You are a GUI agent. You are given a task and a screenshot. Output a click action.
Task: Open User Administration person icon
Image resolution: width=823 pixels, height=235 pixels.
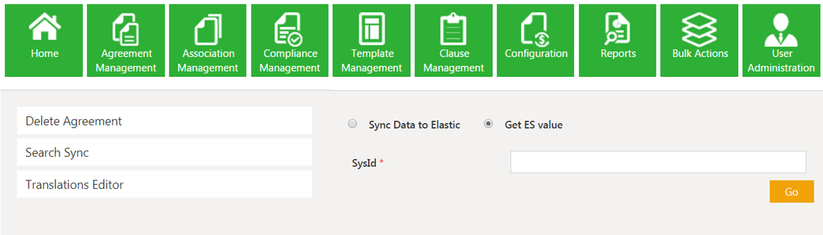pos(781,29)
